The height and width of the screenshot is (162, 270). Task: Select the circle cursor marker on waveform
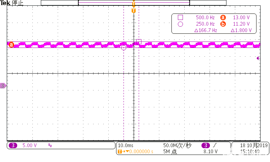[x=124, y=48]
